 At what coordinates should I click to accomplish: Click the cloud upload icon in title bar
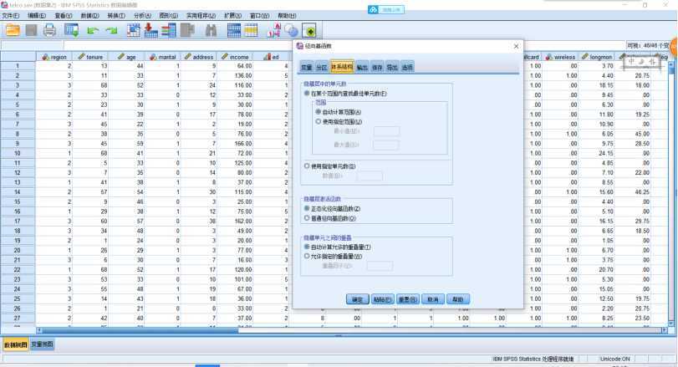pos(373,9)
